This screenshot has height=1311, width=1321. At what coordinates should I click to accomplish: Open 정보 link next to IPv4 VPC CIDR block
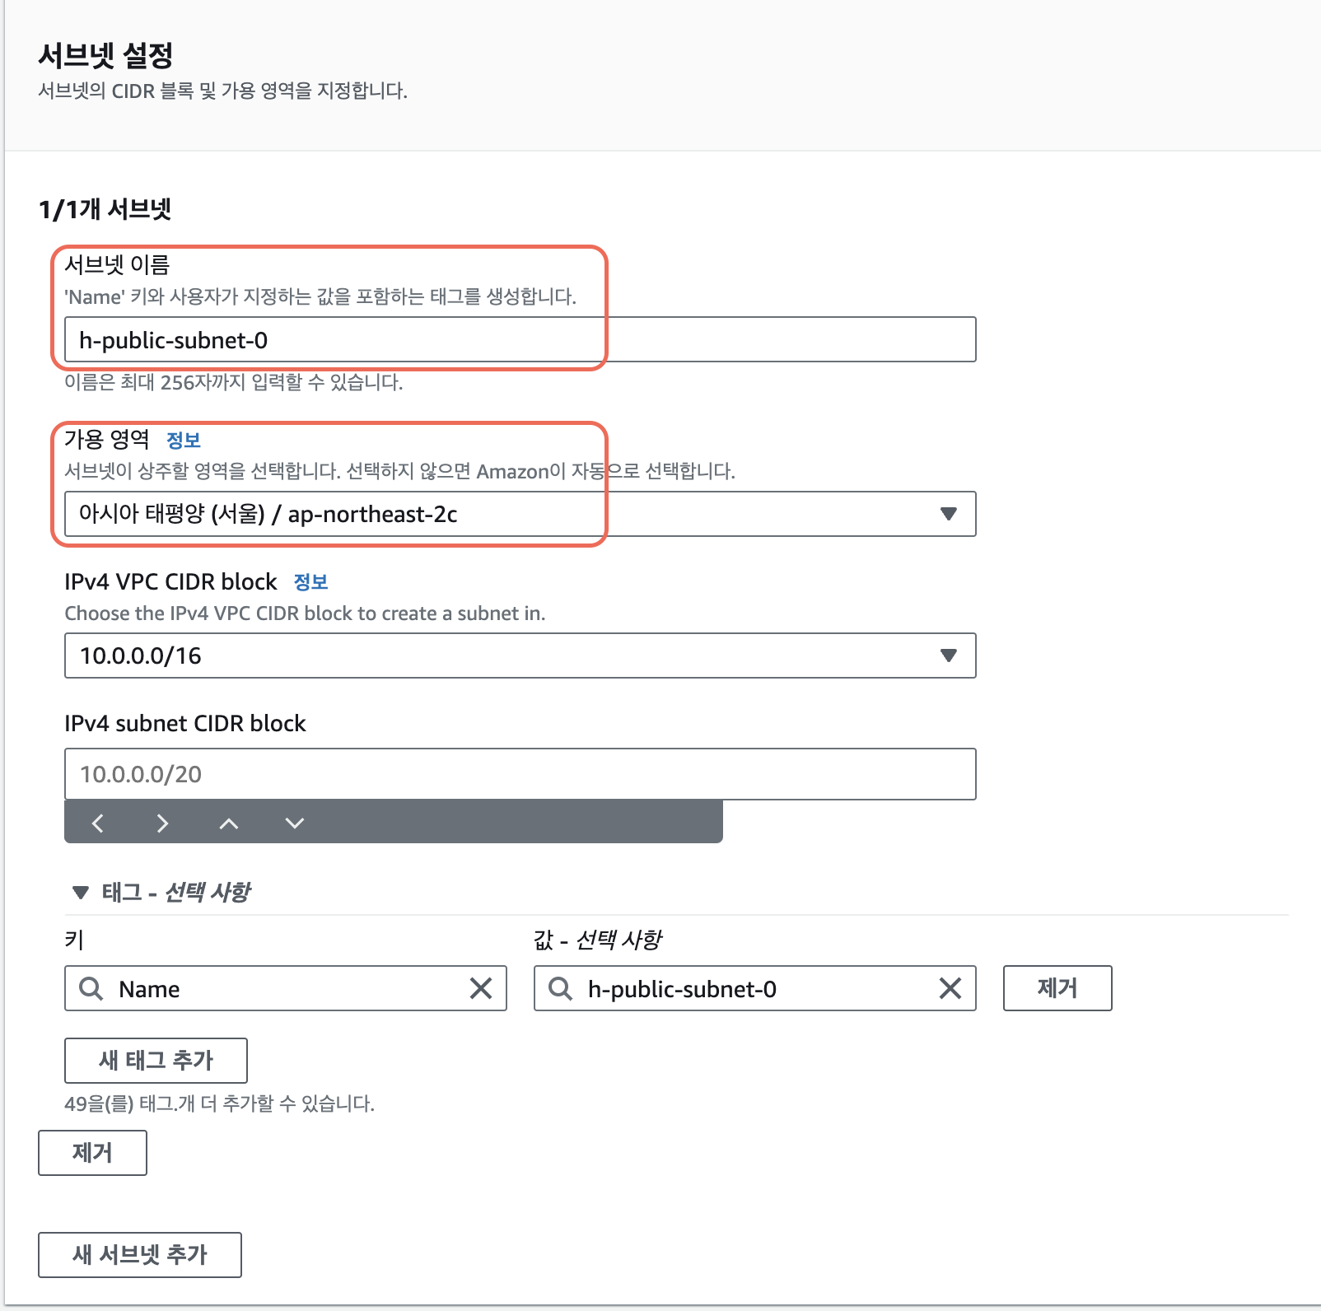pyautogui.click(x=311, y=582)
